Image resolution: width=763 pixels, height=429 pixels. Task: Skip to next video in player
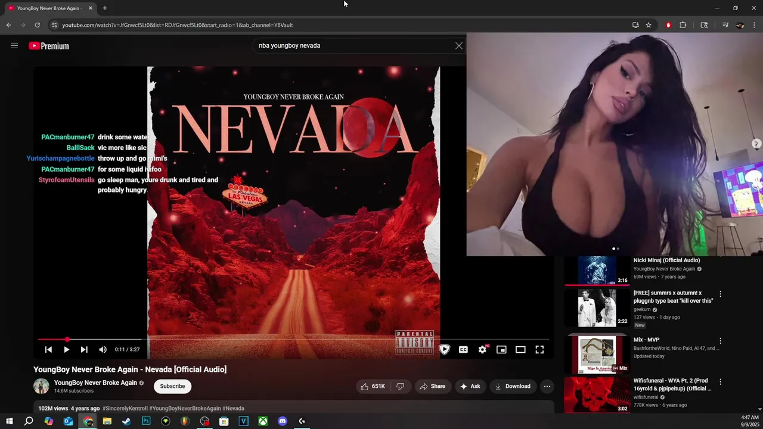84,350
